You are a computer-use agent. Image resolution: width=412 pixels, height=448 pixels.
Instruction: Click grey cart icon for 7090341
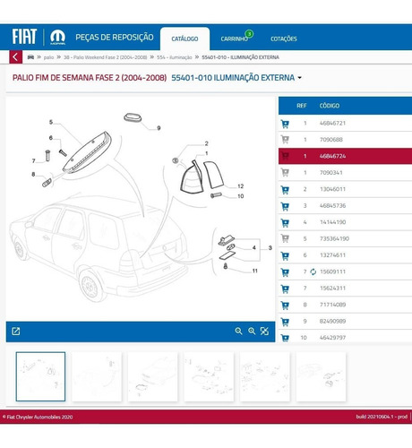pyautogui.click(x=285, y=173)
